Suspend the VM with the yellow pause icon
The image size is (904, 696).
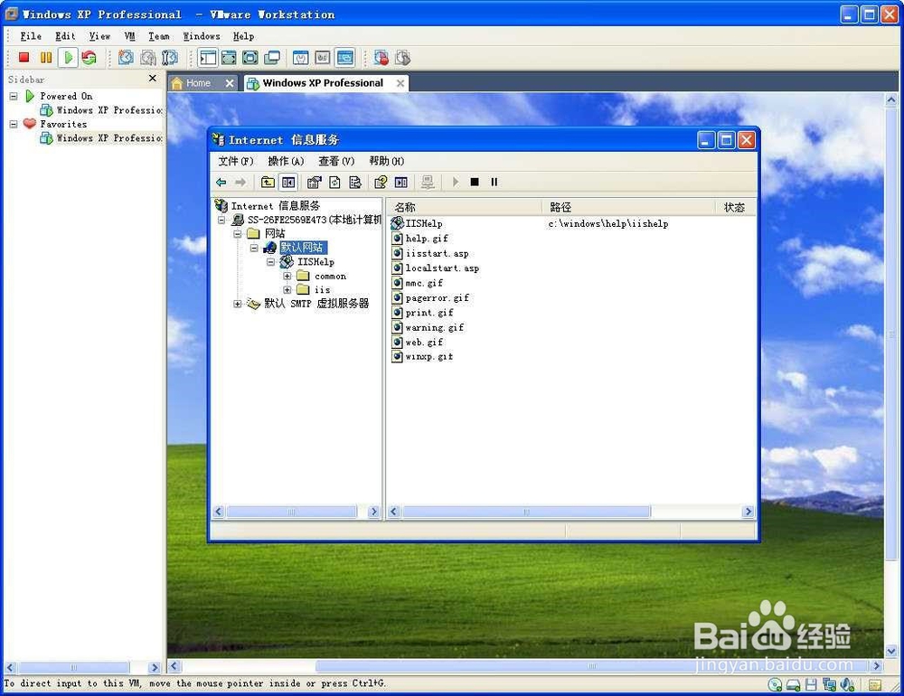[45, 57]
